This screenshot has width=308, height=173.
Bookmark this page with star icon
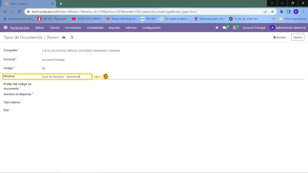273,12
